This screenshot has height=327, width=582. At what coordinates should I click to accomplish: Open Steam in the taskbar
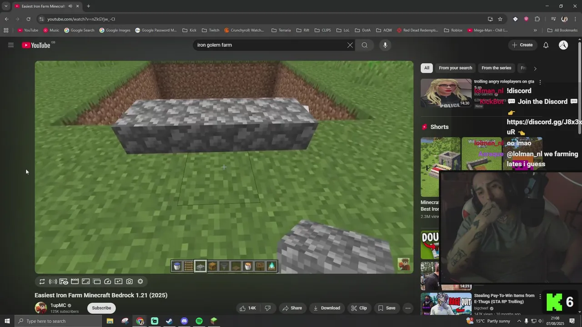point(169,321)
